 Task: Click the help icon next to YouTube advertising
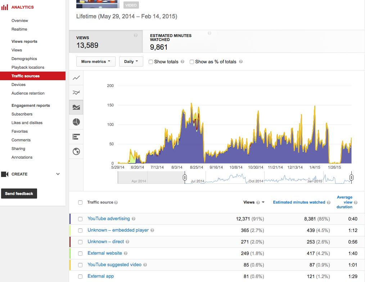[134, 219]
